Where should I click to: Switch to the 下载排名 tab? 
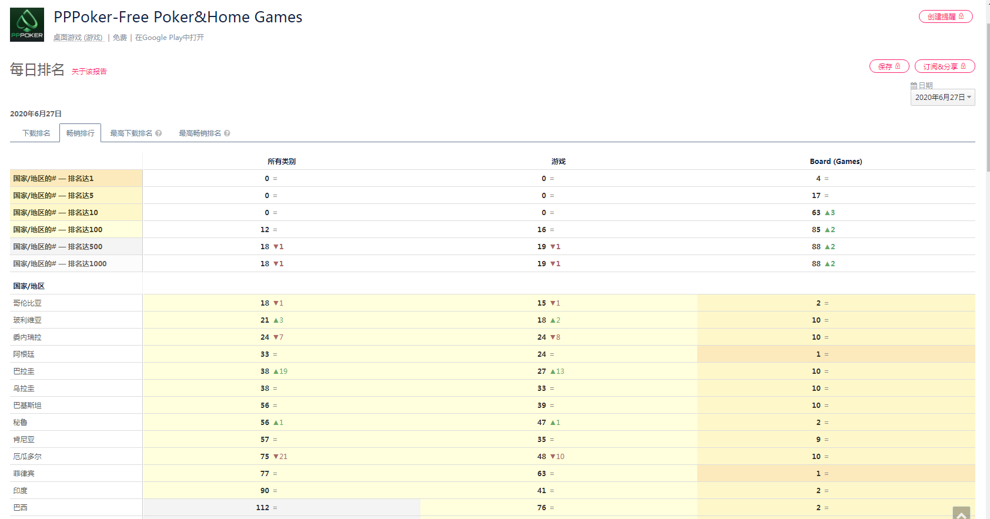tap(36, 133)
